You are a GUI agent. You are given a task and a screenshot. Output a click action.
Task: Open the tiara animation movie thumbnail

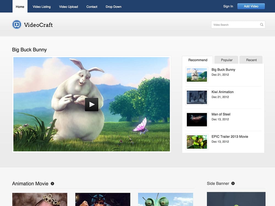pos(40,199)
